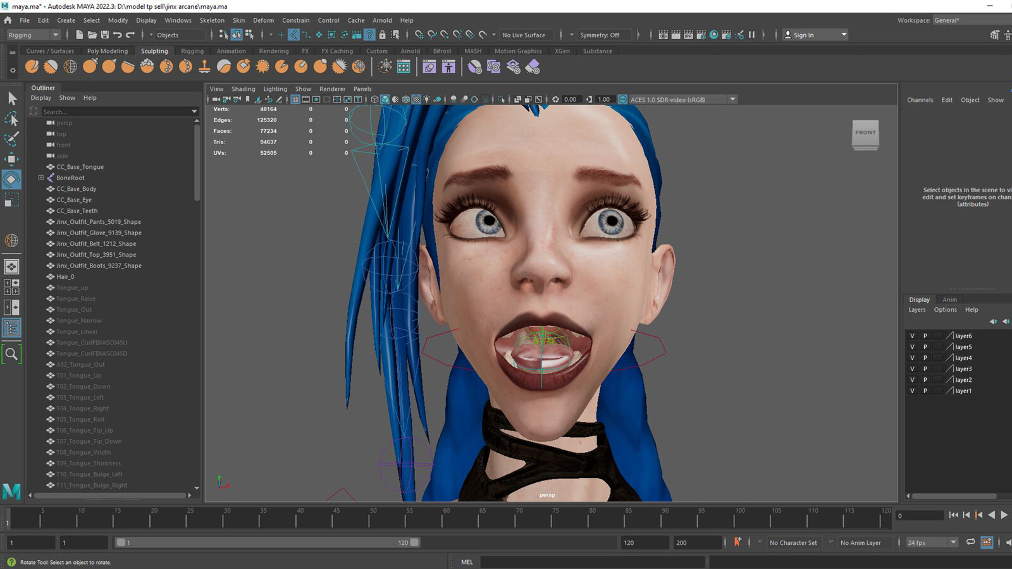Screen dimensions: 1012x569
Task: Toggle the Outliner panel layout button
Action: click(11, 327)
